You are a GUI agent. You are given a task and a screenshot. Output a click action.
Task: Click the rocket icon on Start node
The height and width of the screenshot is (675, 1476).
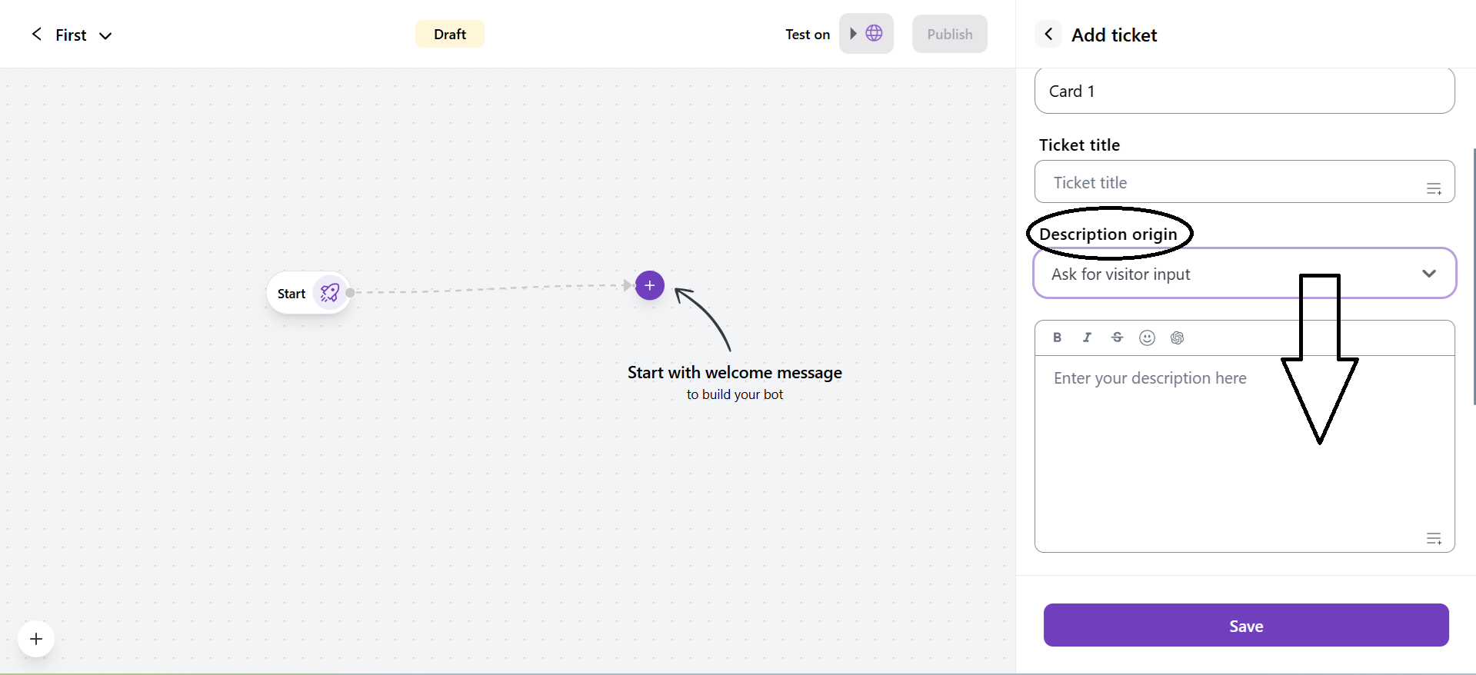click(x=330, y=293)
